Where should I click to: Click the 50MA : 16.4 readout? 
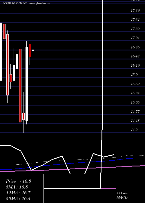click(x=18, y=198)
